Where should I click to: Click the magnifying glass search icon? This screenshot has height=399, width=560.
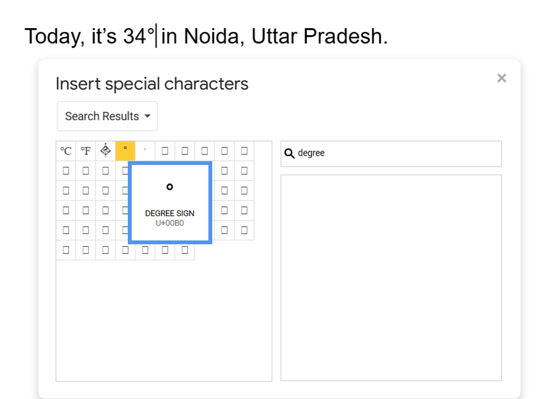coord(290,153)
